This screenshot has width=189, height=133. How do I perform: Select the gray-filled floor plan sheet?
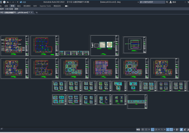(x=105, y=68)
